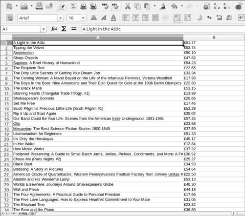Open the Styles and Formatting icon

coord(9,18)
